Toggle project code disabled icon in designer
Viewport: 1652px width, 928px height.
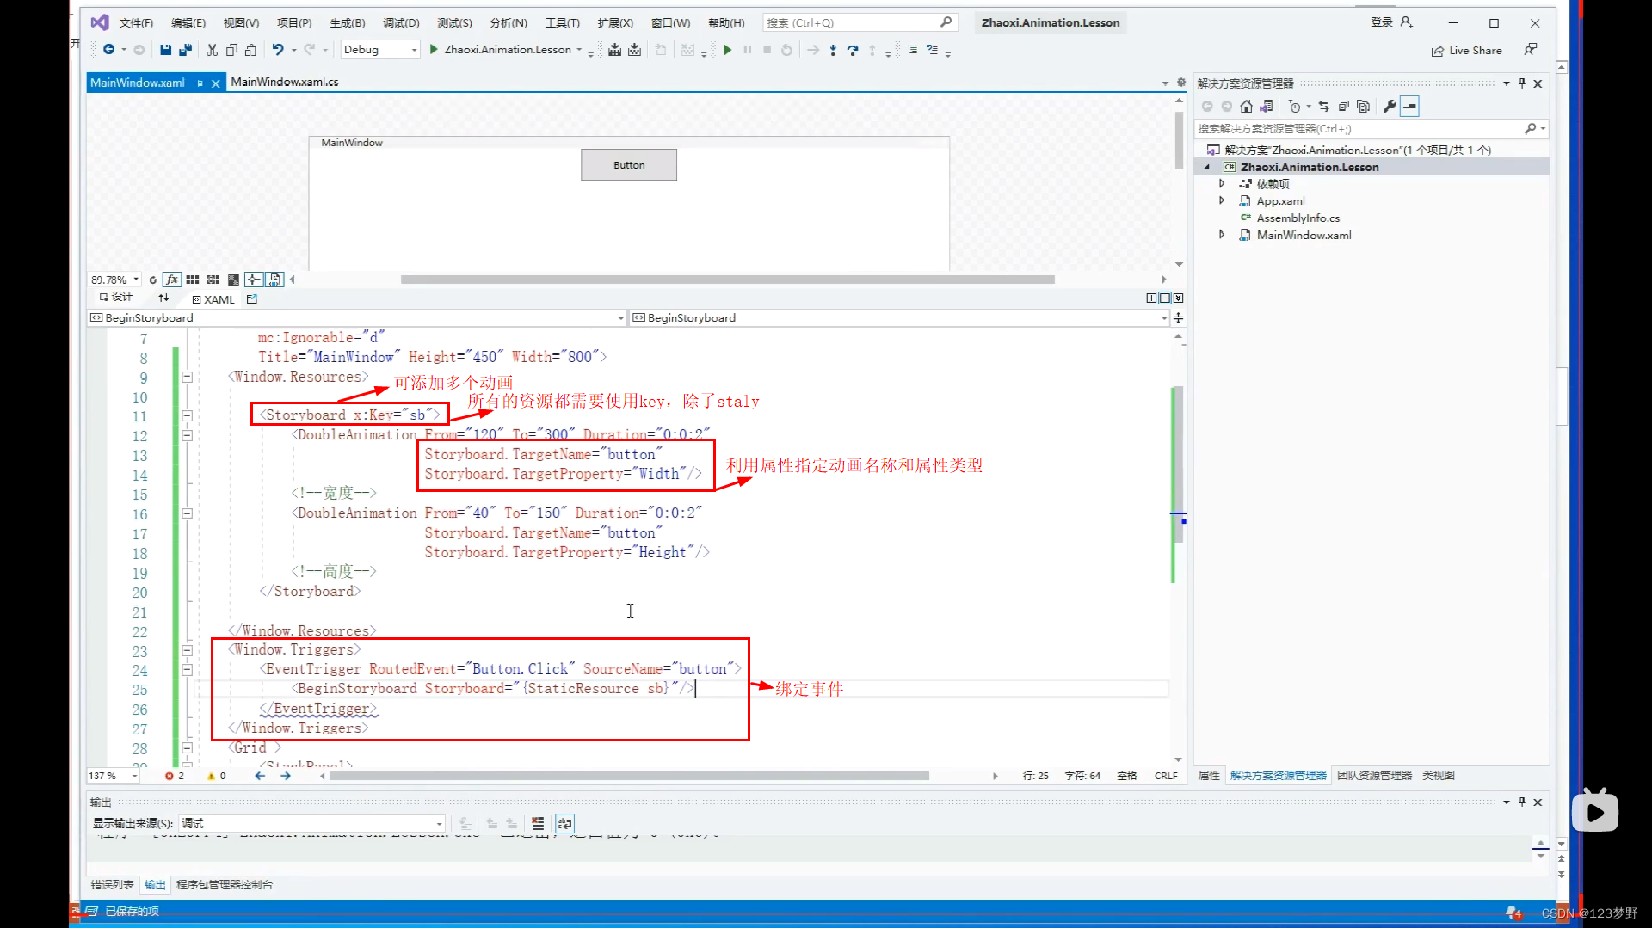274,280
